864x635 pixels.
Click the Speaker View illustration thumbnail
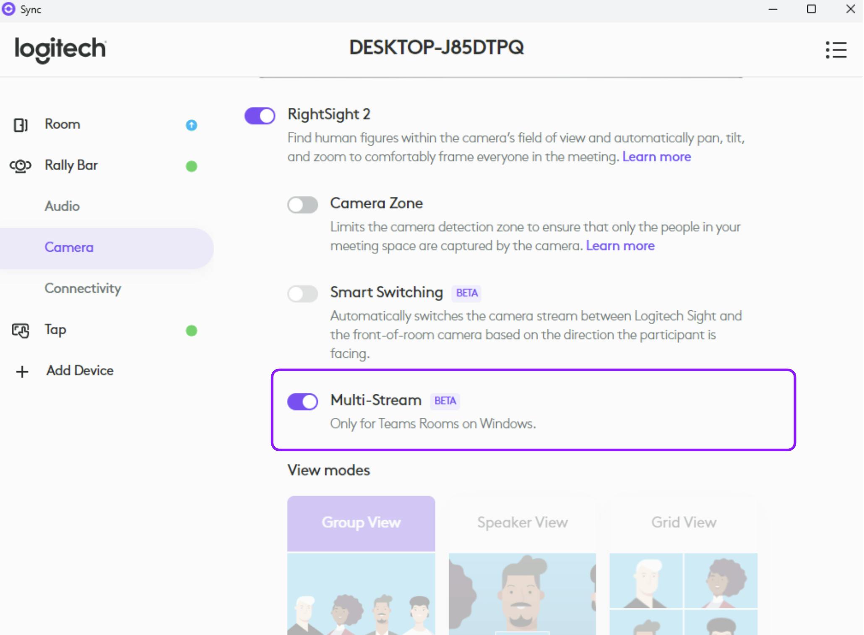click(522, 594)
